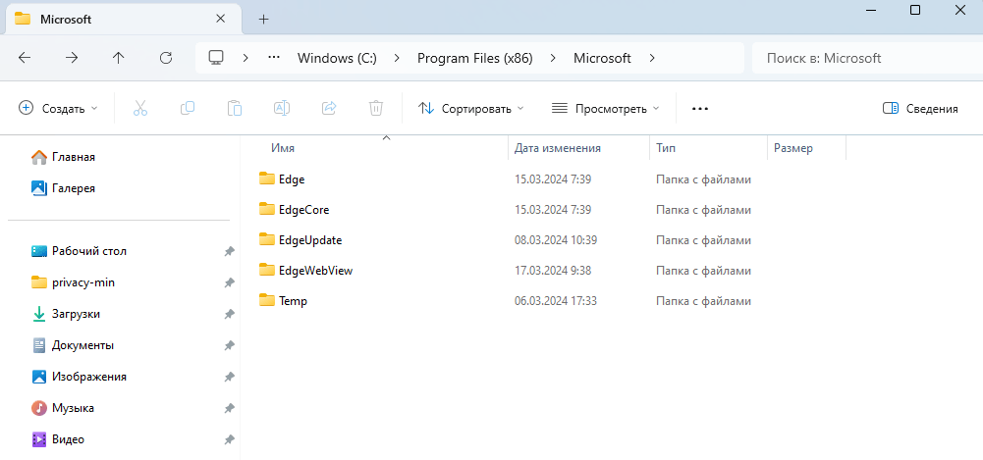This screenshot has height=460, width=983.
Task: Click pin icon next to Документы
Action: coord(230,345)
